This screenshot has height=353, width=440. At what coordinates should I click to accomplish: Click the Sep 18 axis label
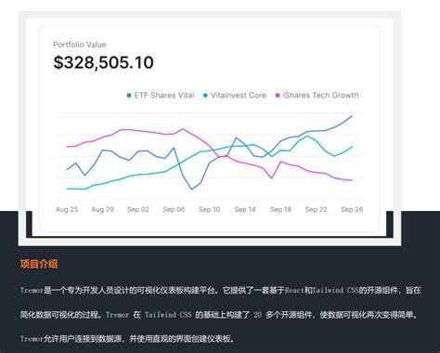click(280, 210)
